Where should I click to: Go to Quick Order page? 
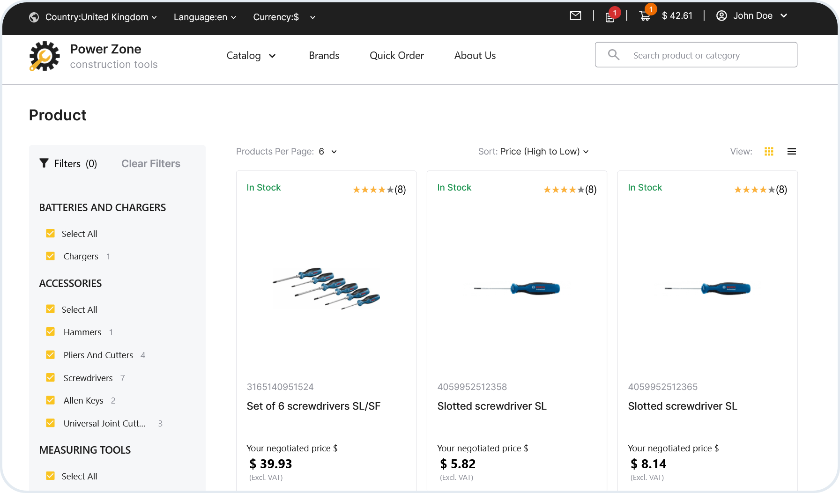click(x=396, y=56)
